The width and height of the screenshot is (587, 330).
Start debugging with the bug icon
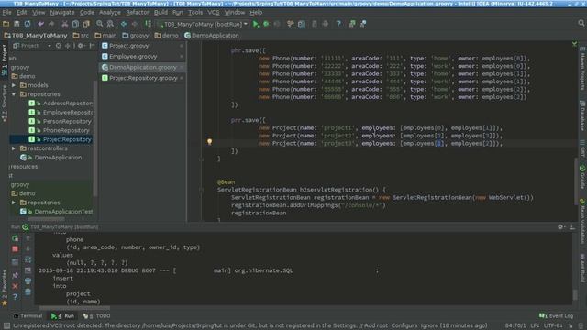[266, 24]
